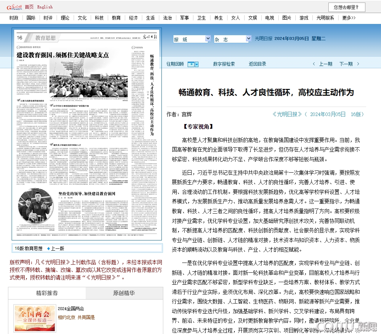Click the 您想去哪里？ box
This screenshot has width=381, height=334.
tap(347, 7)
